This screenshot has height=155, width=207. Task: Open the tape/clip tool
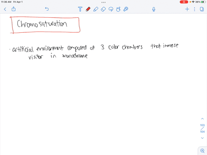(x=126, y=9)
